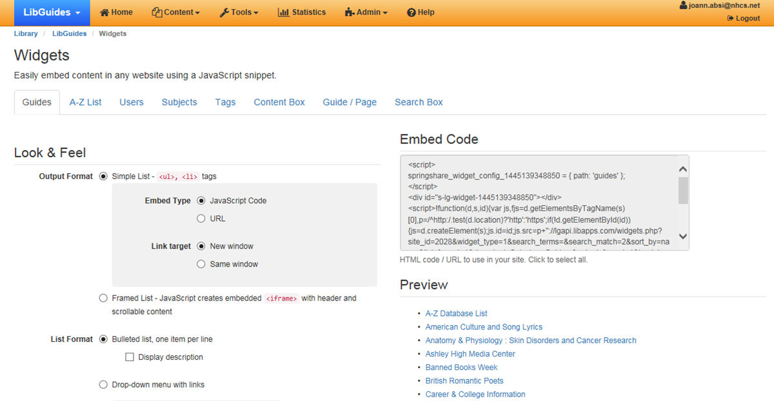Viewport: 774px width, 401px height.
Task: Select the Guides tab
Action: [37, 102]
